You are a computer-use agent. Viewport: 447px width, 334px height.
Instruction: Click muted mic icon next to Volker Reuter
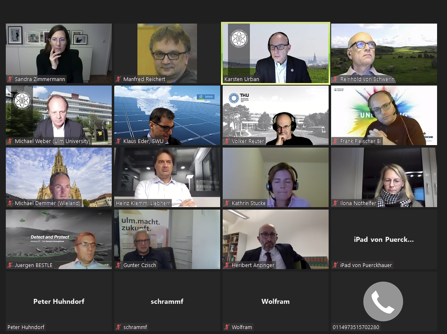pyautogui.click(x=227, y=141)
